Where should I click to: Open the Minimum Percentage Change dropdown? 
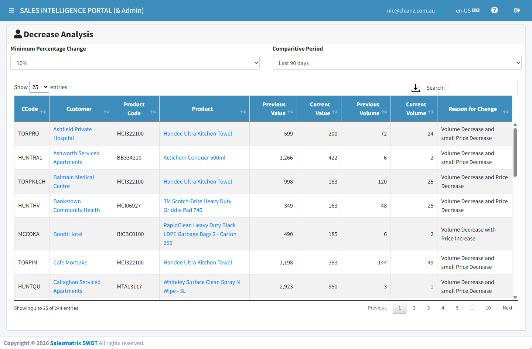point(135,63)
